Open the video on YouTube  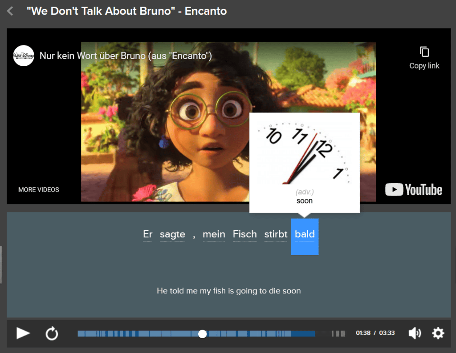[413, 189]
